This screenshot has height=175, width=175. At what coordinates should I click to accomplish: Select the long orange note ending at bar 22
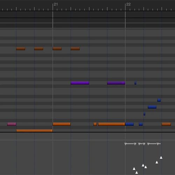(x=112, y=124)
